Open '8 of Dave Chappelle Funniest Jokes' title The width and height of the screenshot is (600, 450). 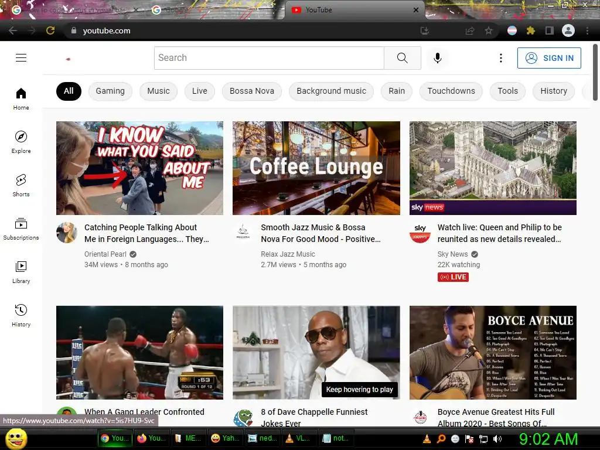click(x=314, y=417)
